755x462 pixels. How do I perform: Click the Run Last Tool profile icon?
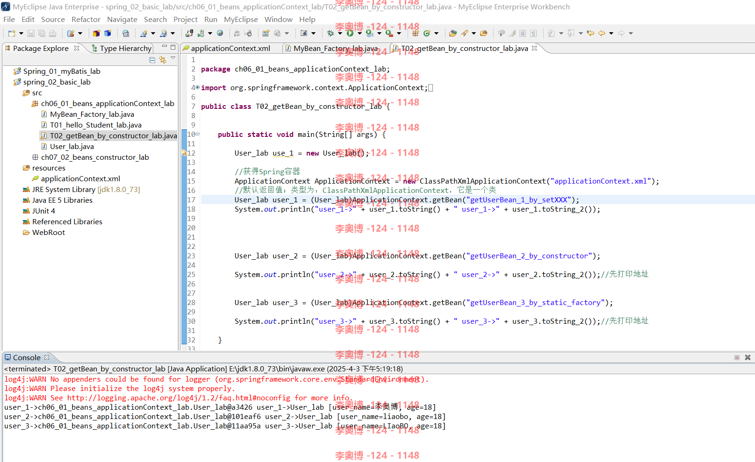[x=370, y=33]
